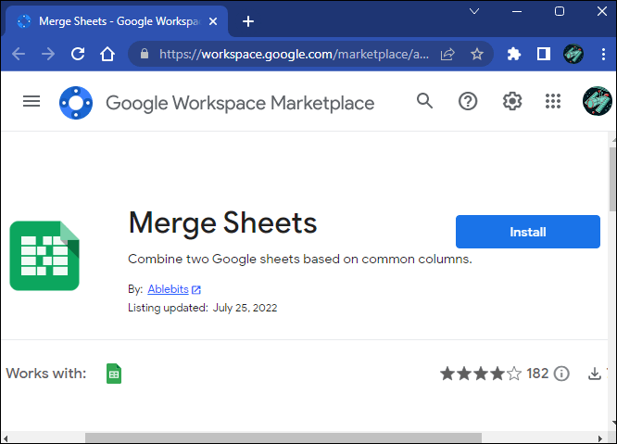Reload the page with the refresh button
Screen dimensions: 617x444
click(x=78, y=54)
